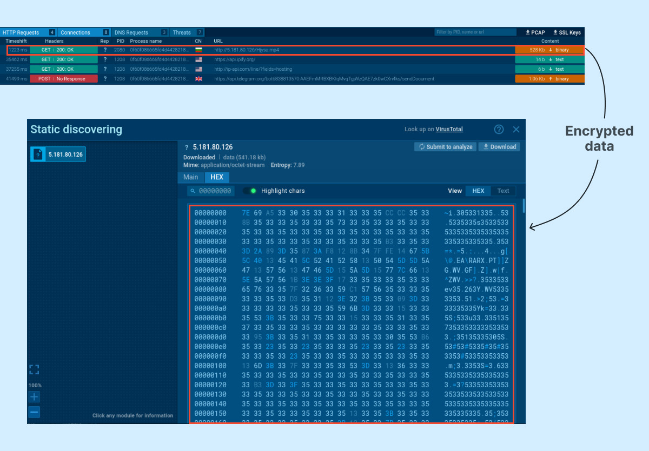This screenshot has height=451, width=649.
Task: Zoom in with the plus button
Action: tap(34, 397)
